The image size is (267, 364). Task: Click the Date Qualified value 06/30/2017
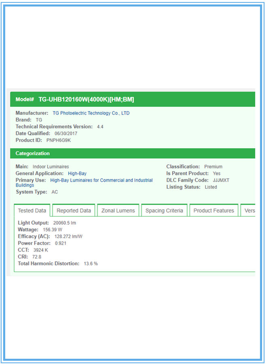pyautogui.click(x=66, y=134)
